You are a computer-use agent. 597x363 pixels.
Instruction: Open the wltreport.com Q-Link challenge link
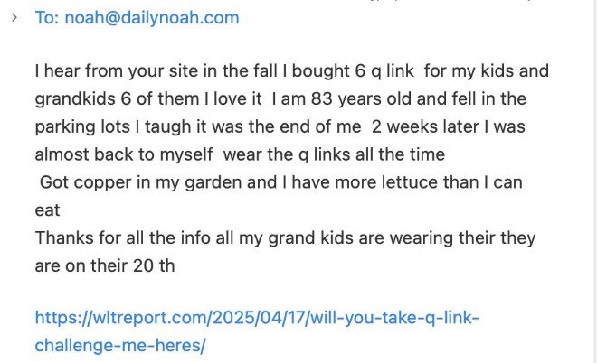tap(256, 318)
